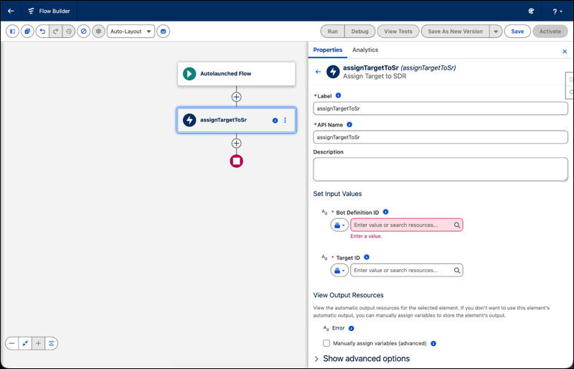
Task: Click the Debug button
Action: coord(360,32)
